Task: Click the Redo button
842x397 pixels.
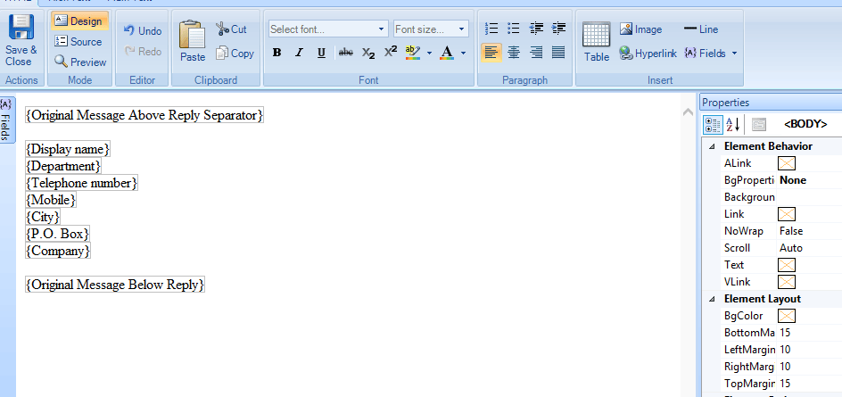Action: tap(143, 51)
